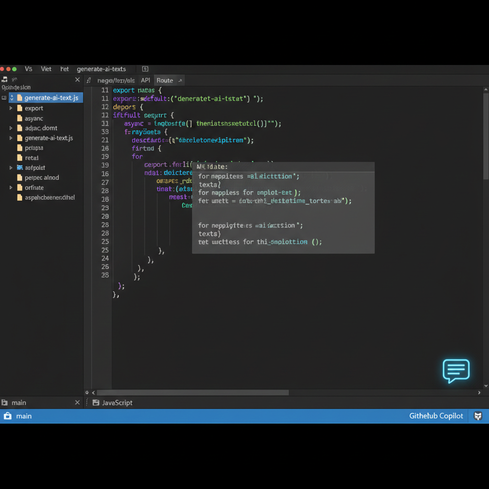The image size is (489, 489).
Task: Collapse the orfiate folder entry
Action: pos(11,187)
